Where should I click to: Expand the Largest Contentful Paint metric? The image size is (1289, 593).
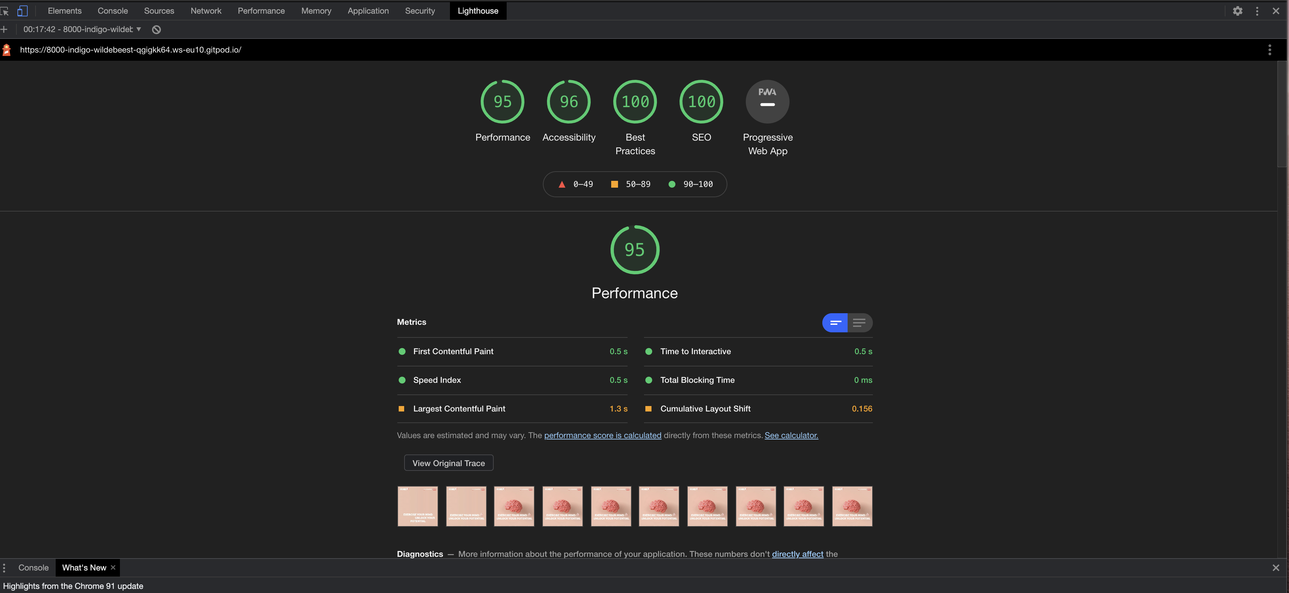512,409
